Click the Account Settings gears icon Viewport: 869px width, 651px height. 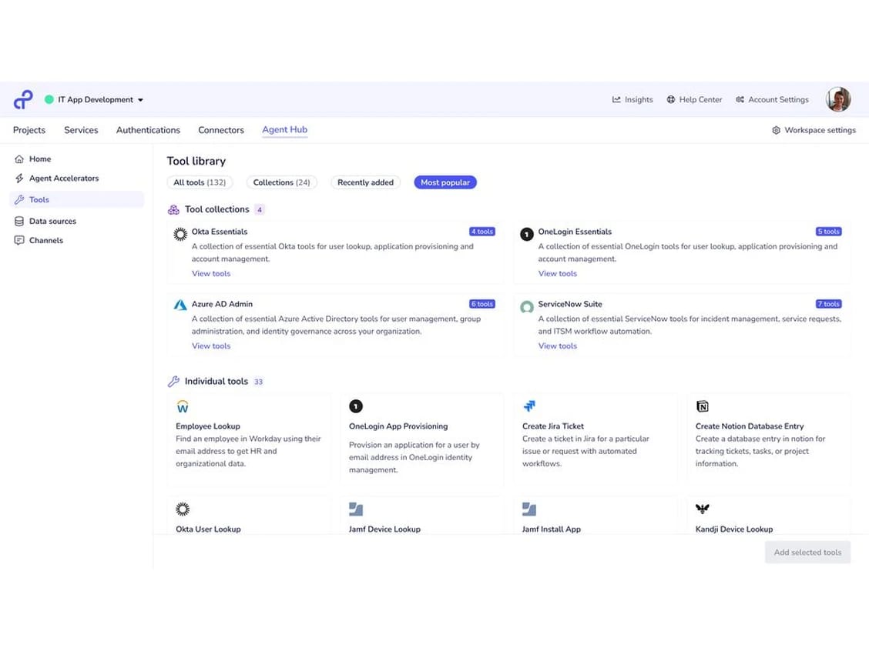pos(740,99)
